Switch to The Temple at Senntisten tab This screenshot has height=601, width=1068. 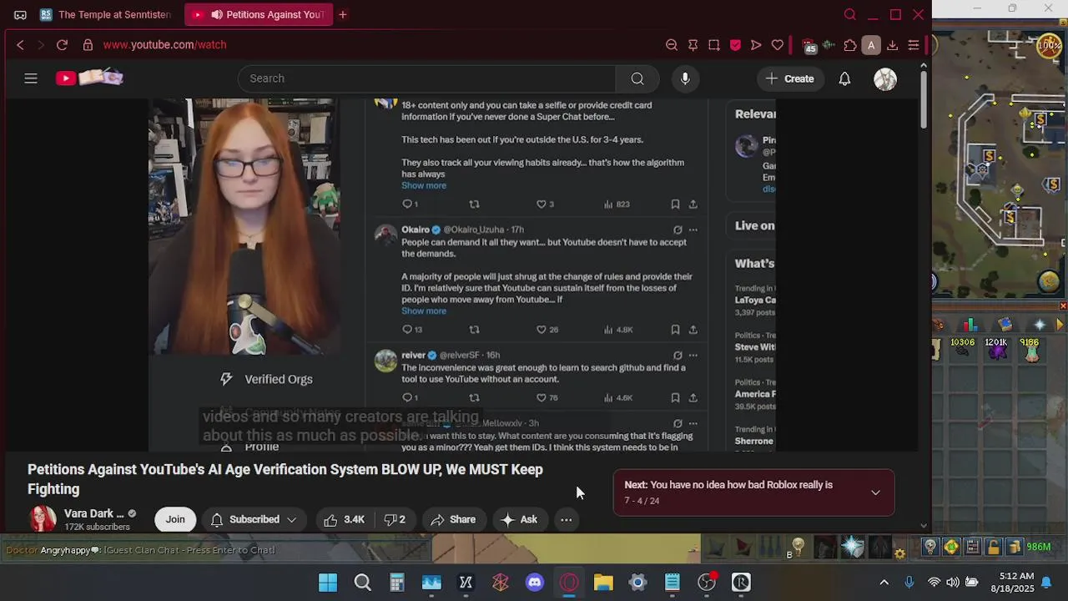click(x=105, y=14)
